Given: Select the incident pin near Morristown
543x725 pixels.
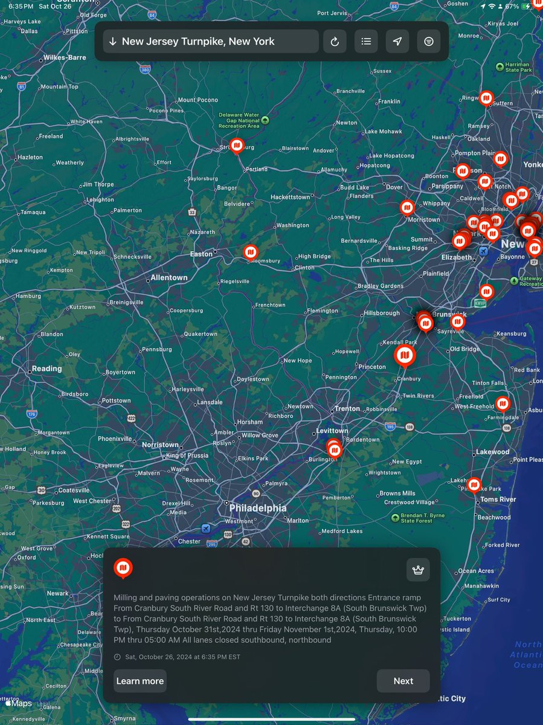Looking at the screenshot, I should coord(408,208).
